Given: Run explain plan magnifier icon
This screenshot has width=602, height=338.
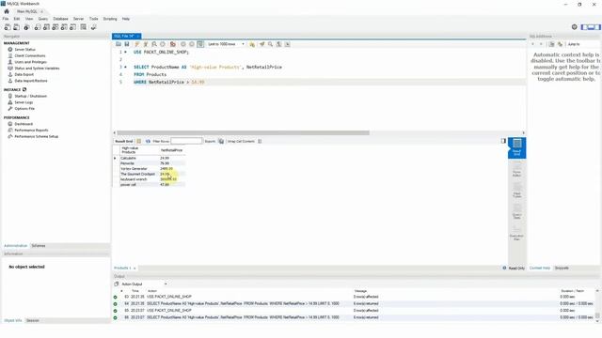Looking at the screenshot, I should [154, 44].
